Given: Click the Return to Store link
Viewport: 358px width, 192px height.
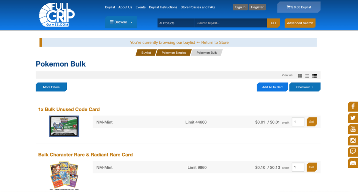Looking at the screenshot, I should [x=215, y=42].
